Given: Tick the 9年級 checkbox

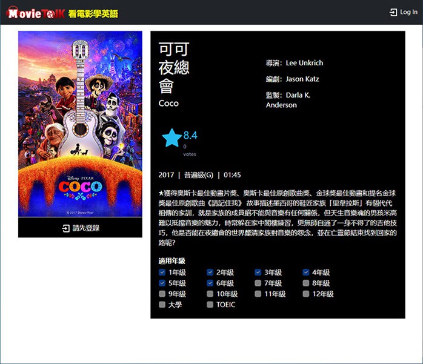Looking at the screenshot, I should 162,294.
